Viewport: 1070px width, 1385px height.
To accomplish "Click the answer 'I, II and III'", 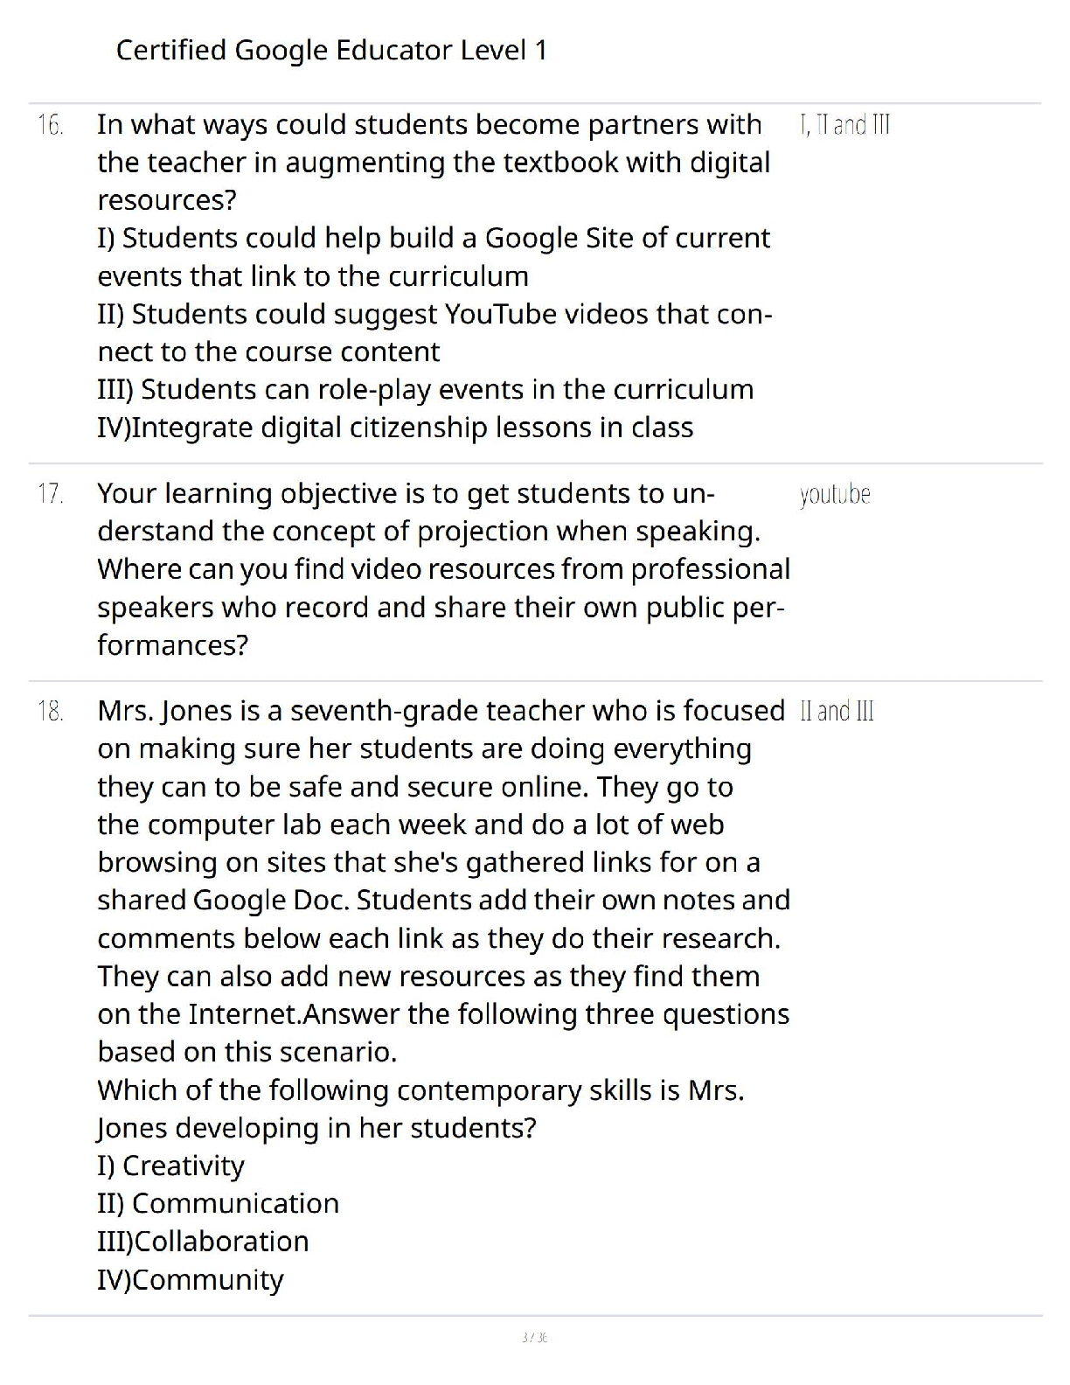I will click(844, 125).
